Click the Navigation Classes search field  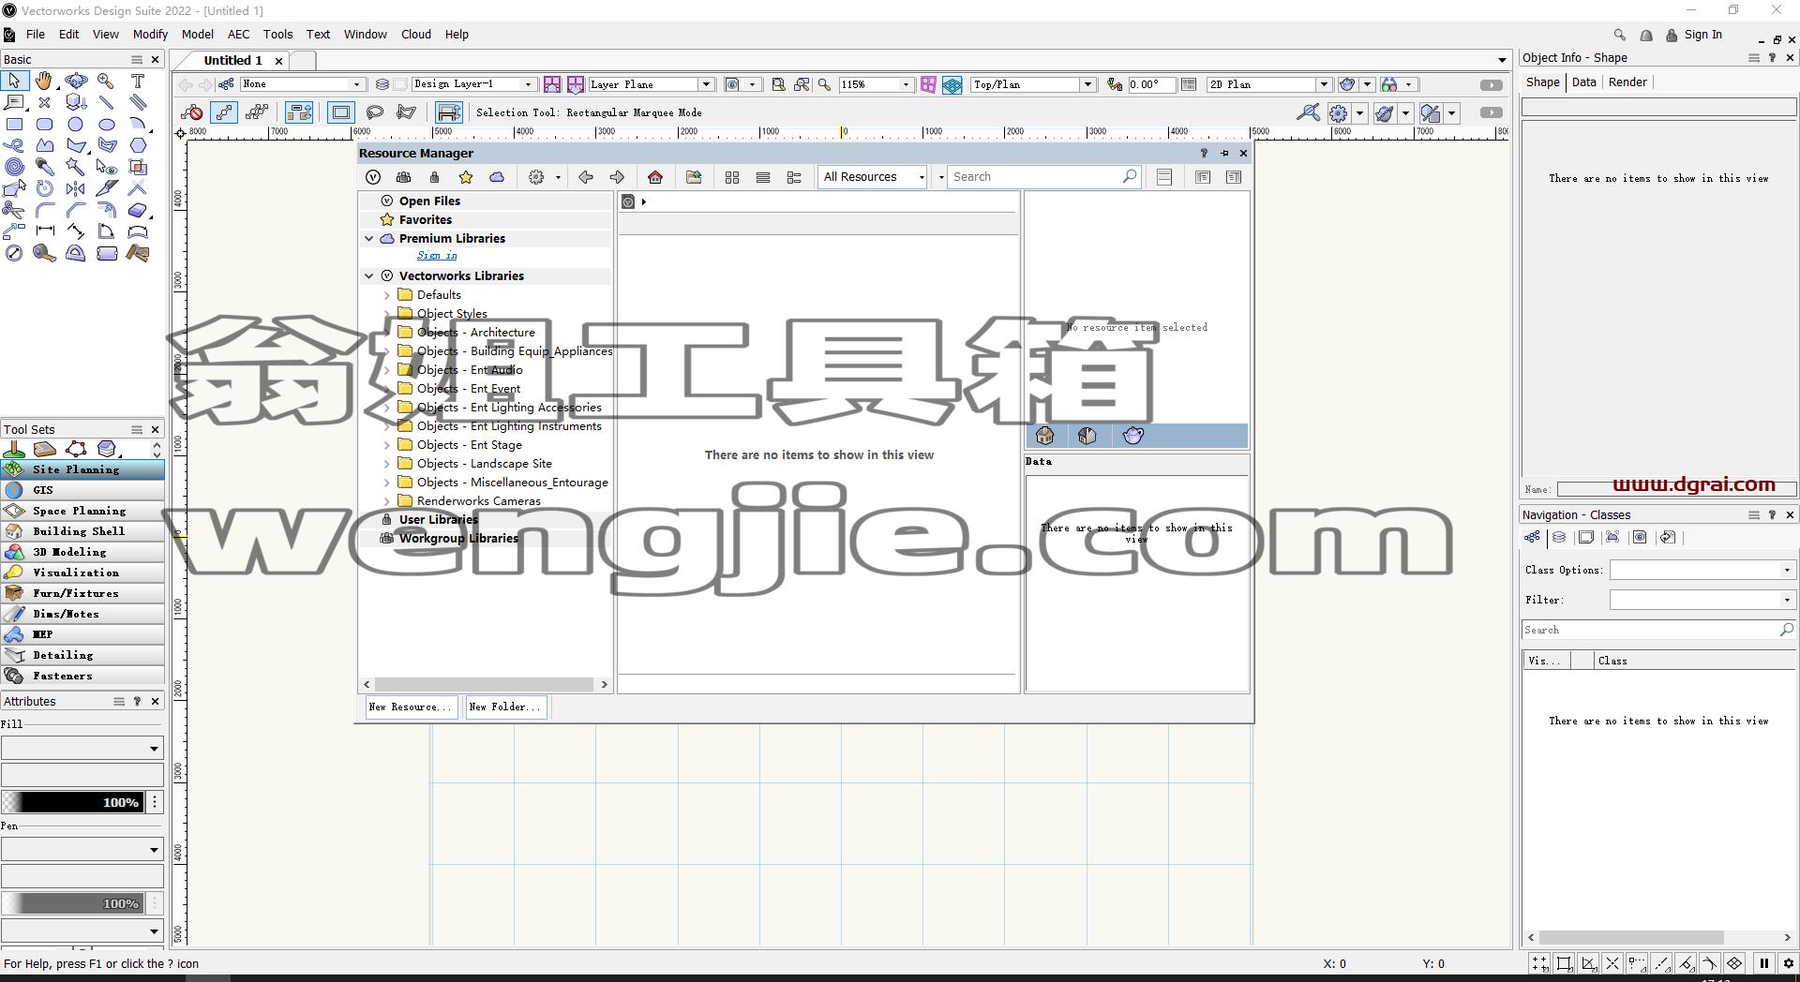tap(1658, 631)
